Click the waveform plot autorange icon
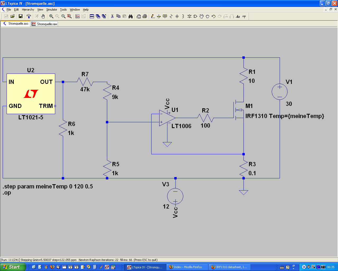Viewport: 338px width, 271px height. (x=78, y=16)
